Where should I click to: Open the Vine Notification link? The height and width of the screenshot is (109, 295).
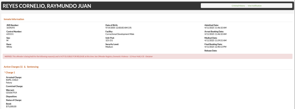point(255,6)
